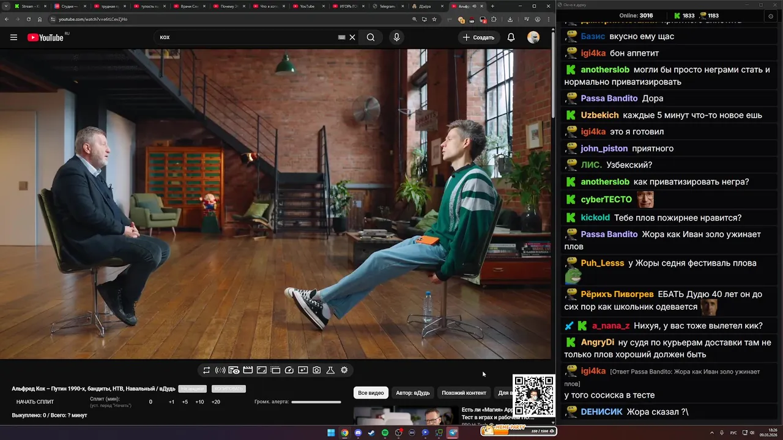Click the Создать create button

tap(478, 37)
